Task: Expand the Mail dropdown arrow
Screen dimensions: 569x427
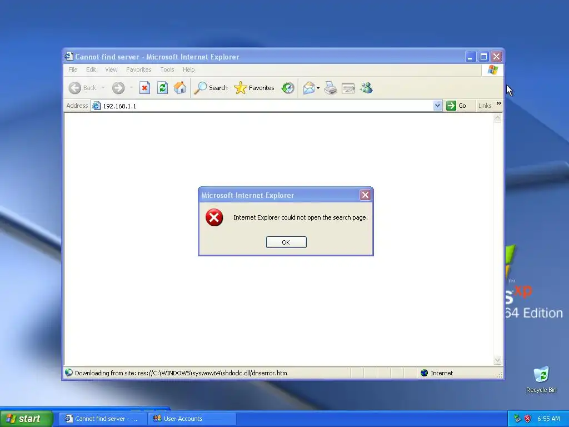Action: click(318, 88)
